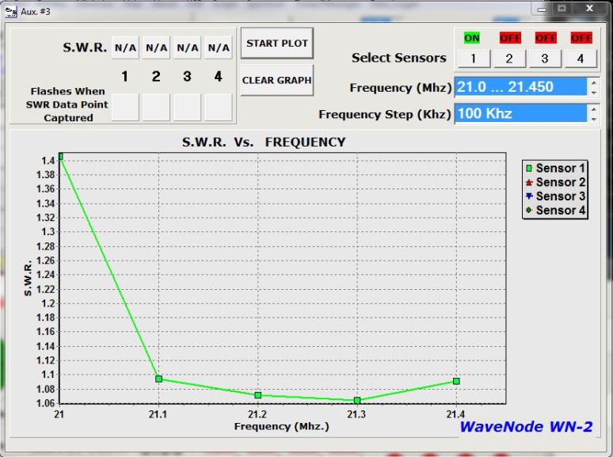
Task: Click the Frequency (Mhz.) axis label
Action: coord(281,426)
